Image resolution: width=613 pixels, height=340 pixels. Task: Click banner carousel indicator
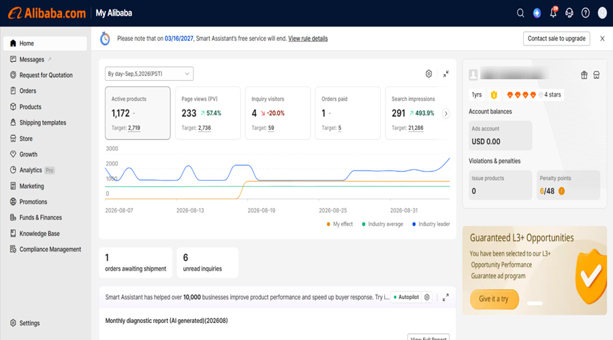click(535, 303)
